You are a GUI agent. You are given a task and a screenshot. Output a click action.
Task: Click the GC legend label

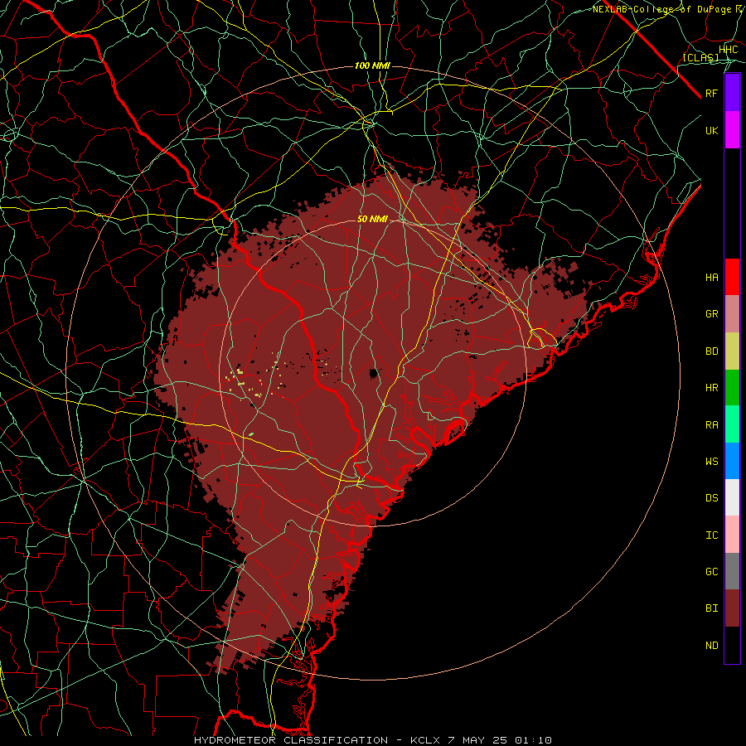[x=711, y=572]
